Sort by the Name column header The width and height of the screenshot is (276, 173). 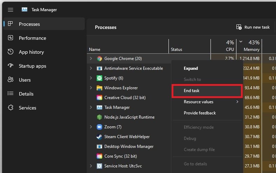point(95,50)
